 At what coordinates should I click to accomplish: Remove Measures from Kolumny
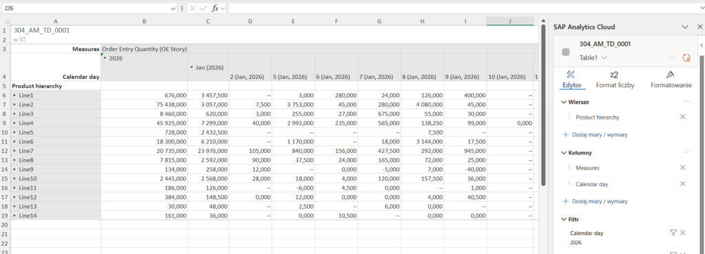[682, 168]
